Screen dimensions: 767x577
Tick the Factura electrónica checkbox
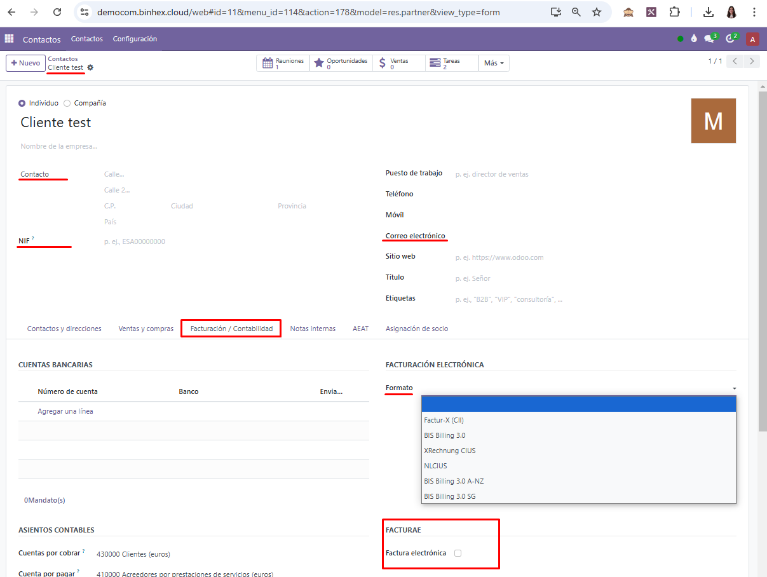[x=458, y=553]
